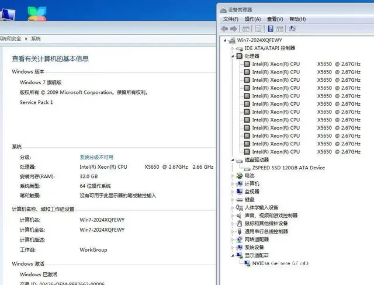
Task: Click the 系统 breadcrumb in the address bar
Action: [x=36, y=39]
